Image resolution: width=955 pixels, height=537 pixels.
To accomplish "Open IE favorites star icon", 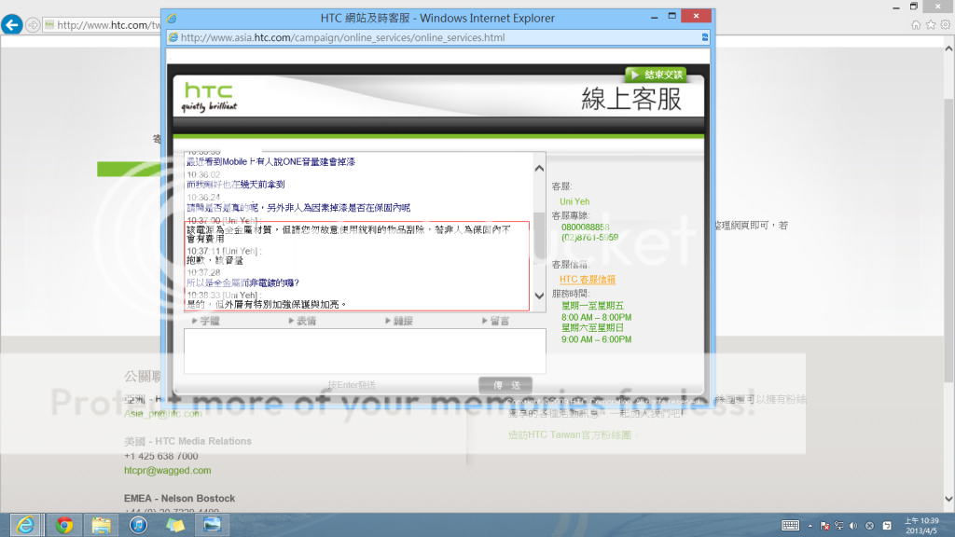I will point(930,24).
